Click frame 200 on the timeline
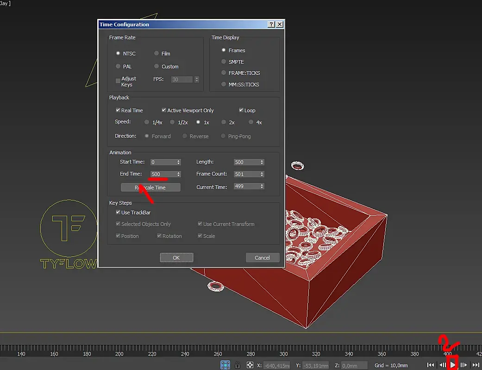The width and height of the screenshot is (482, 370). tap(119, 353)
